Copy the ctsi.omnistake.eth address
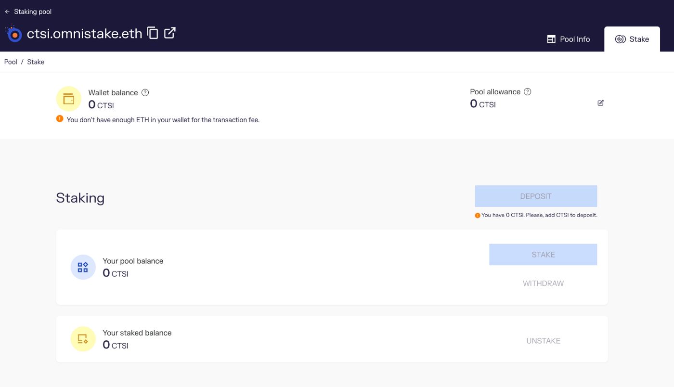 coord(153,33)
